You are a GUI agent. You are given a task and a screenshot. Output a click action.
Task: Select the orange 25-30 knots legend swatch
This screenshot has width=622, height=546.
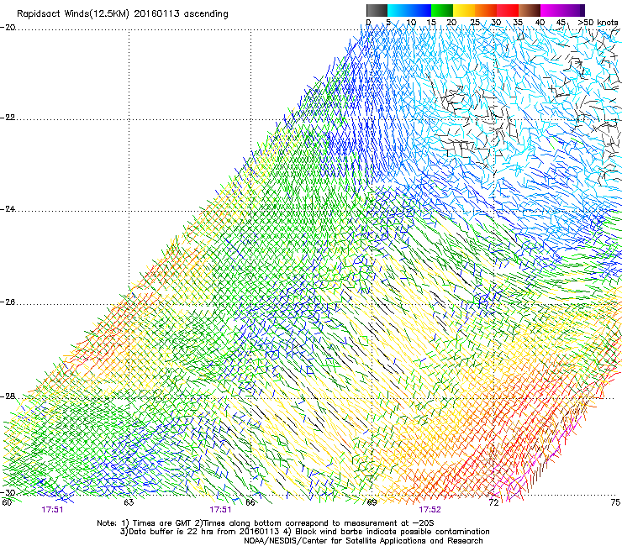coord(486,10)
